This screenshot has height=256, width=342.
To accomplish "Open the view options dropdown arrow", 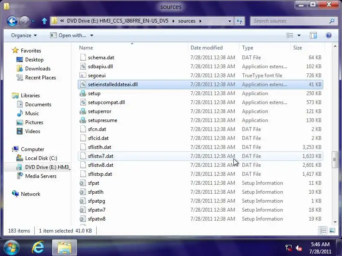I will (299, 35).
